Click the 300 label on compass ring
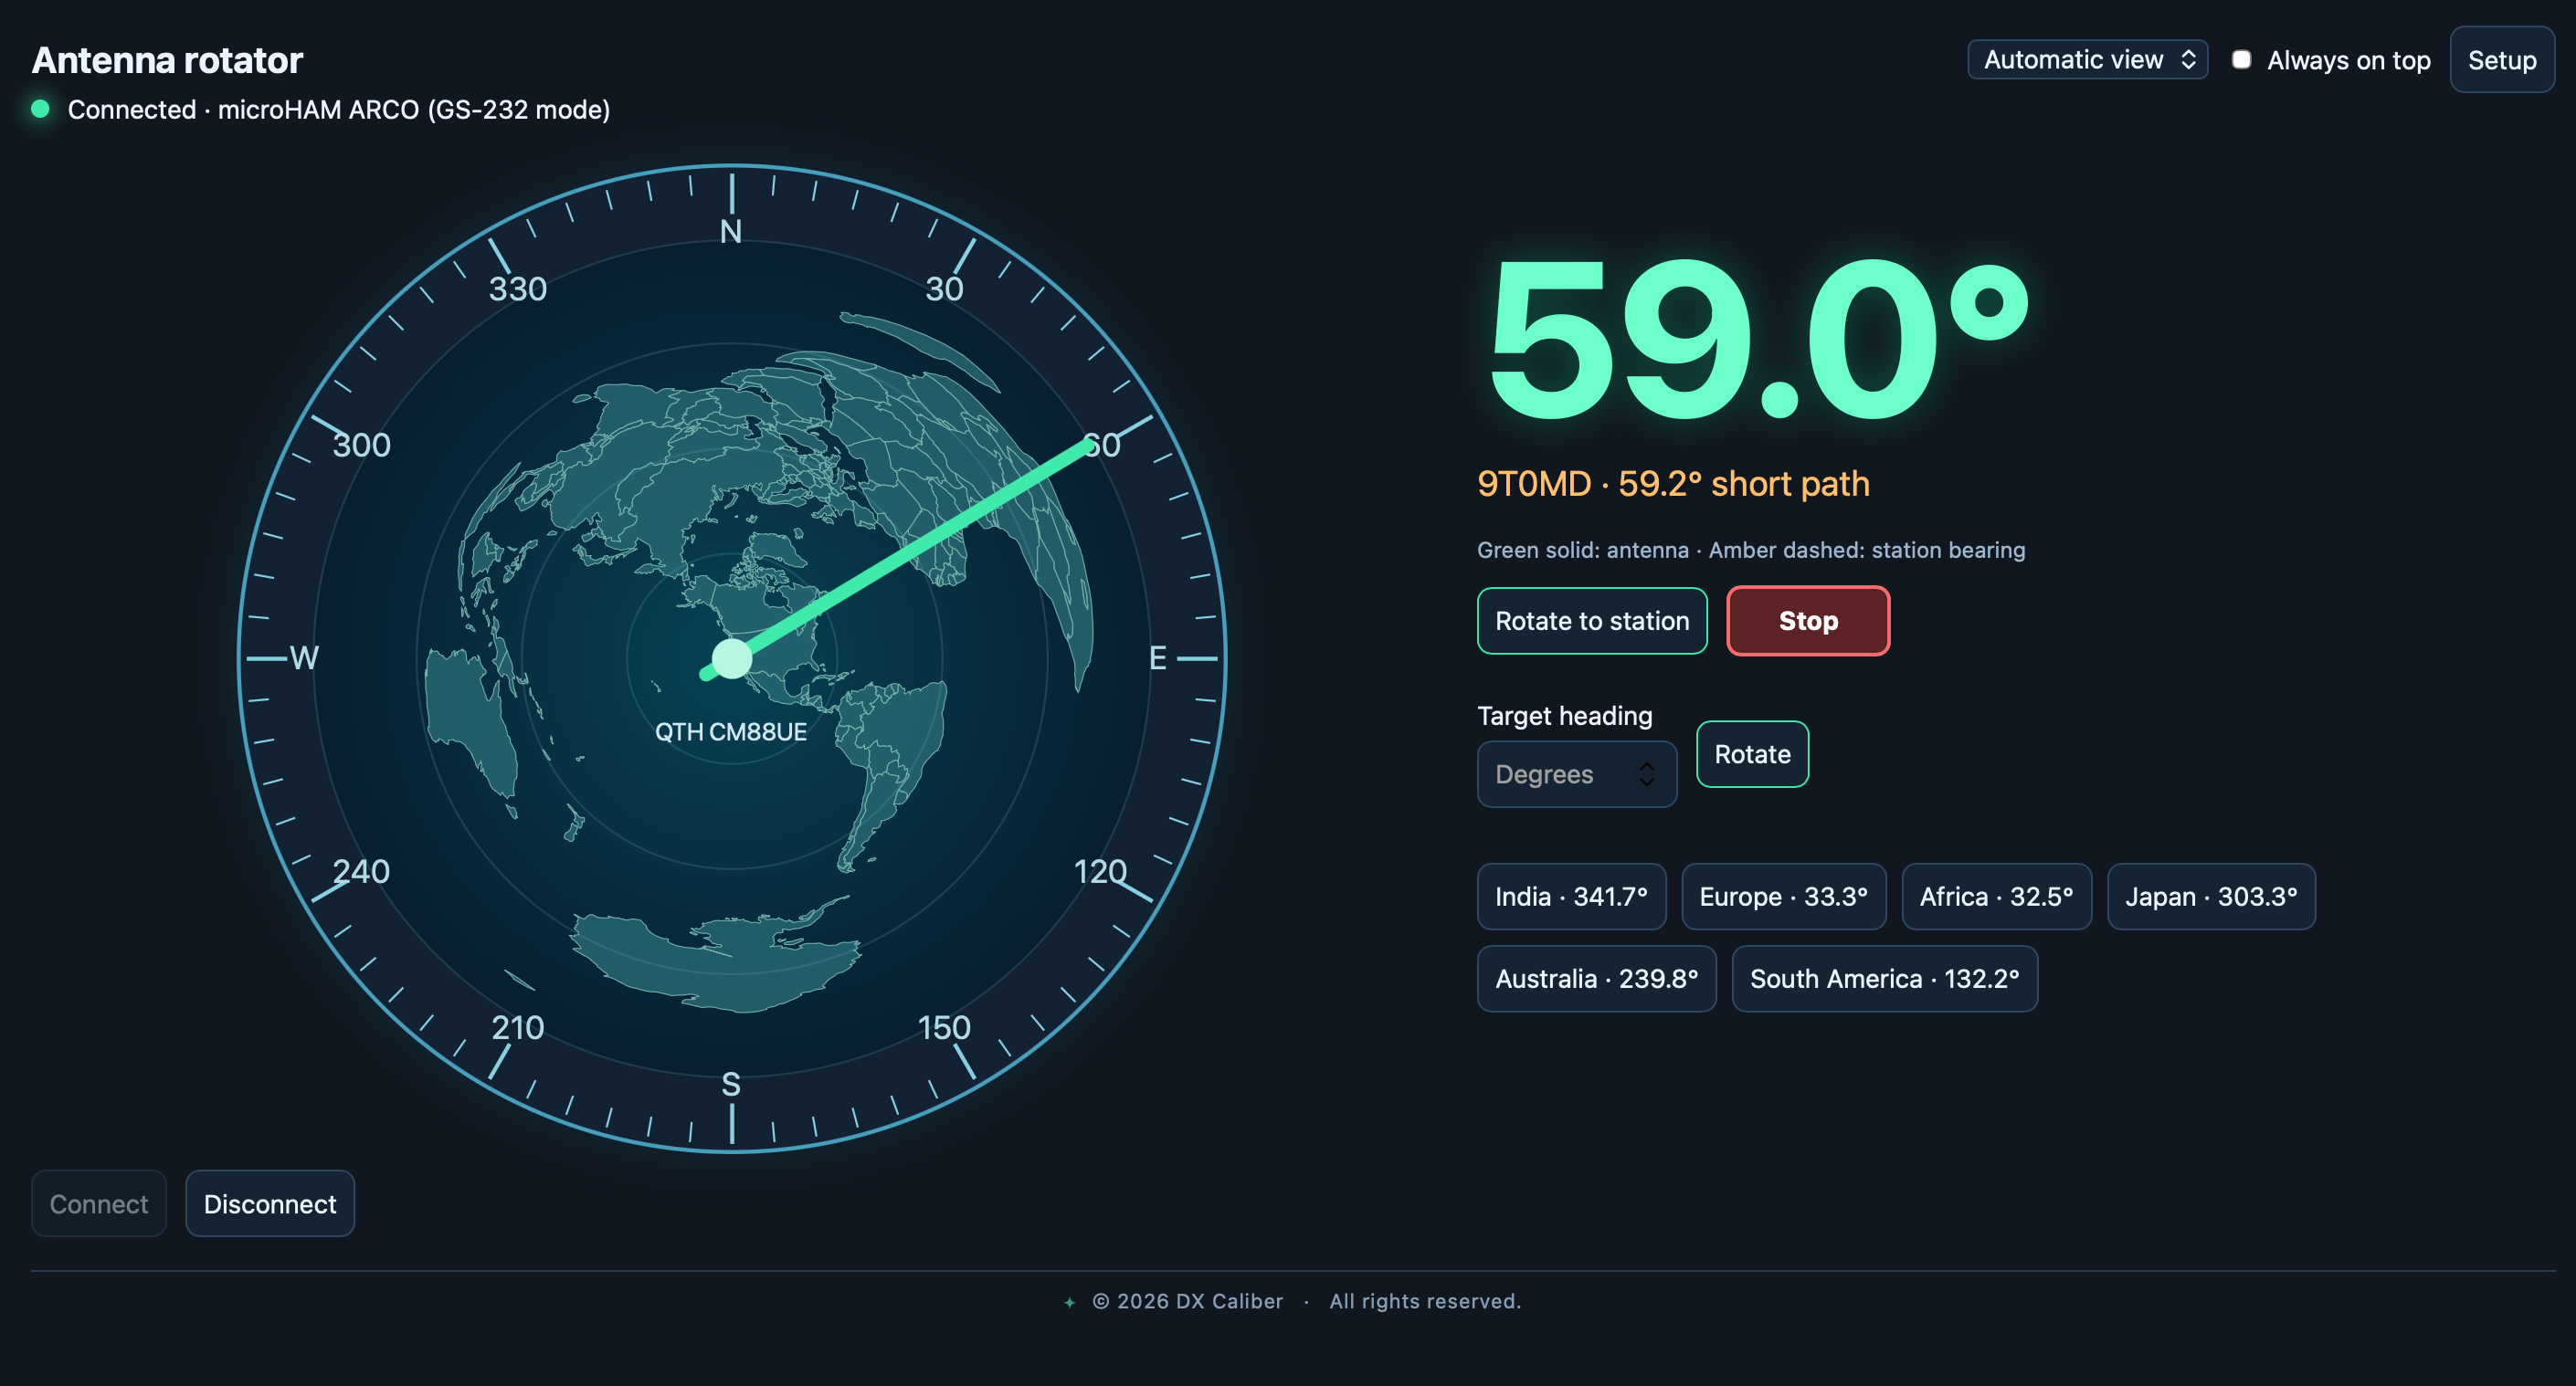 pyautogui.click(x=361, y=445)
